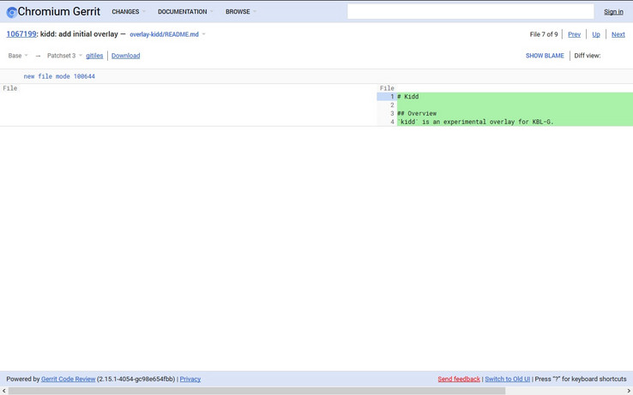Click the 'File 7 of 9' indicator
The width and height of the screenshot is (633, 395).
tap(544, 34)
